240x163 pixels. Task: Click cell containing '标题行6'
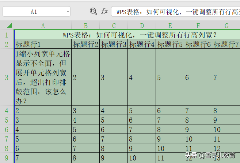pos(198,44)
